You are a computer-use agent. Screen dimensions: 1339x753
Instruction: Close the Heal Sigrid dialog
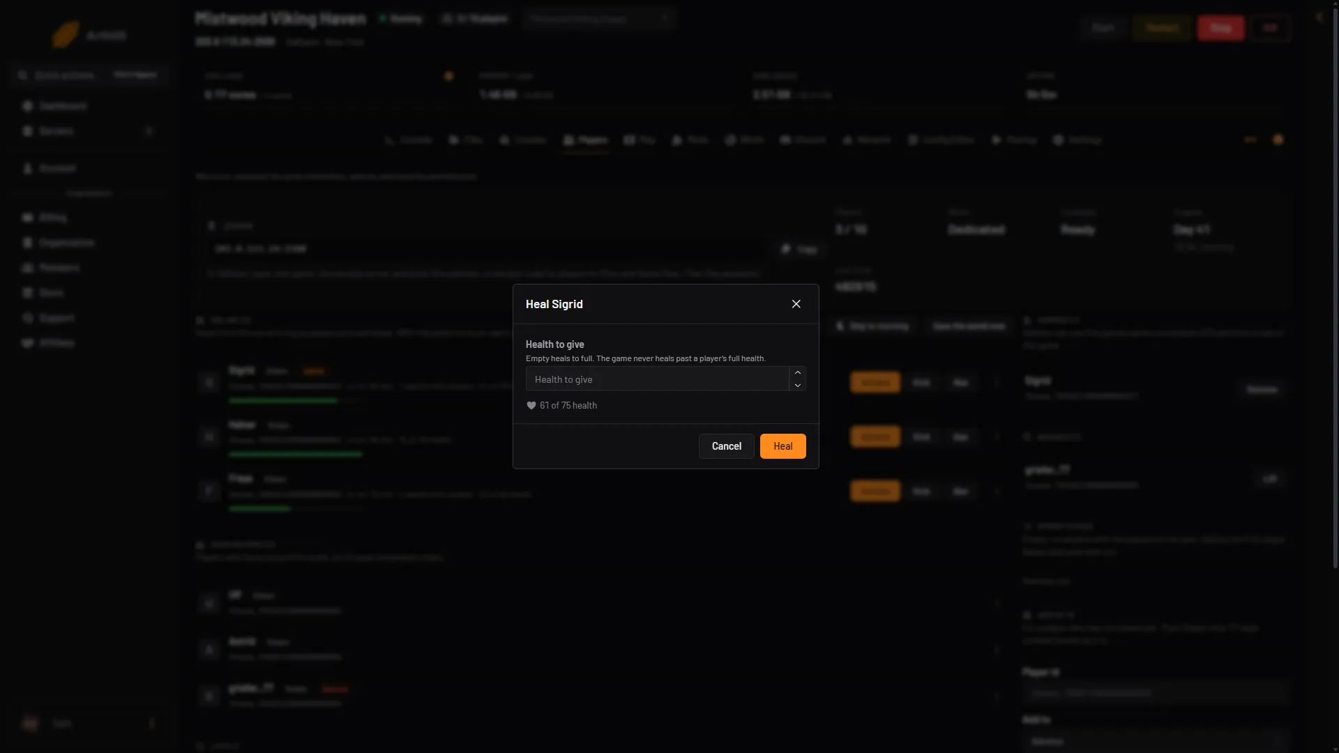[x=796, y=304]
